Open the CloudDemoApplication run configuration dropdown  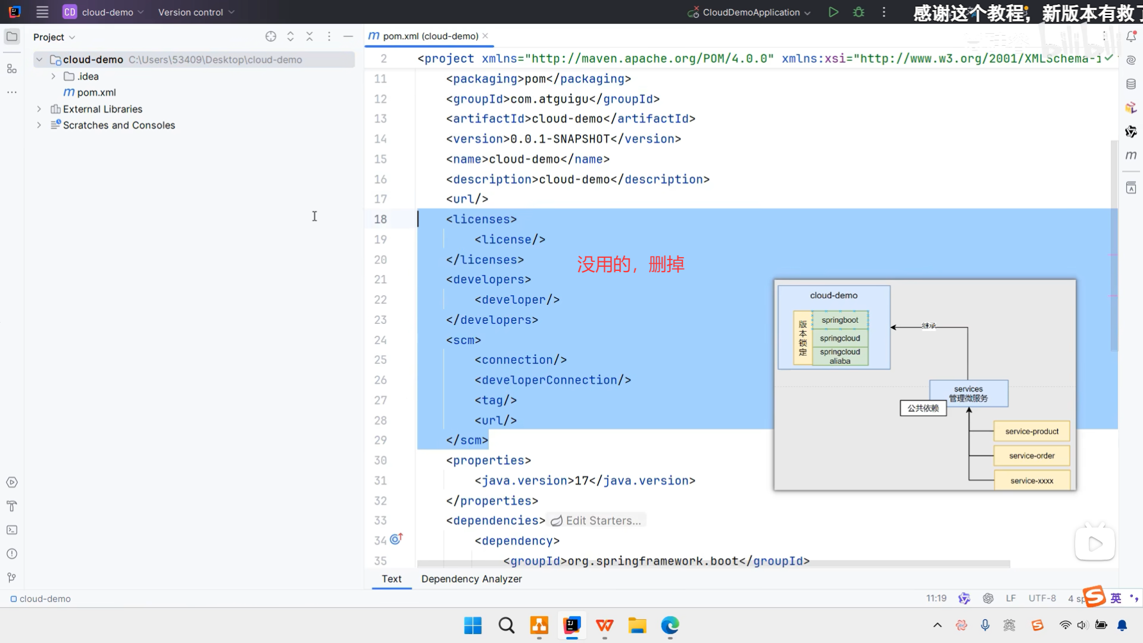click(751, 12)
